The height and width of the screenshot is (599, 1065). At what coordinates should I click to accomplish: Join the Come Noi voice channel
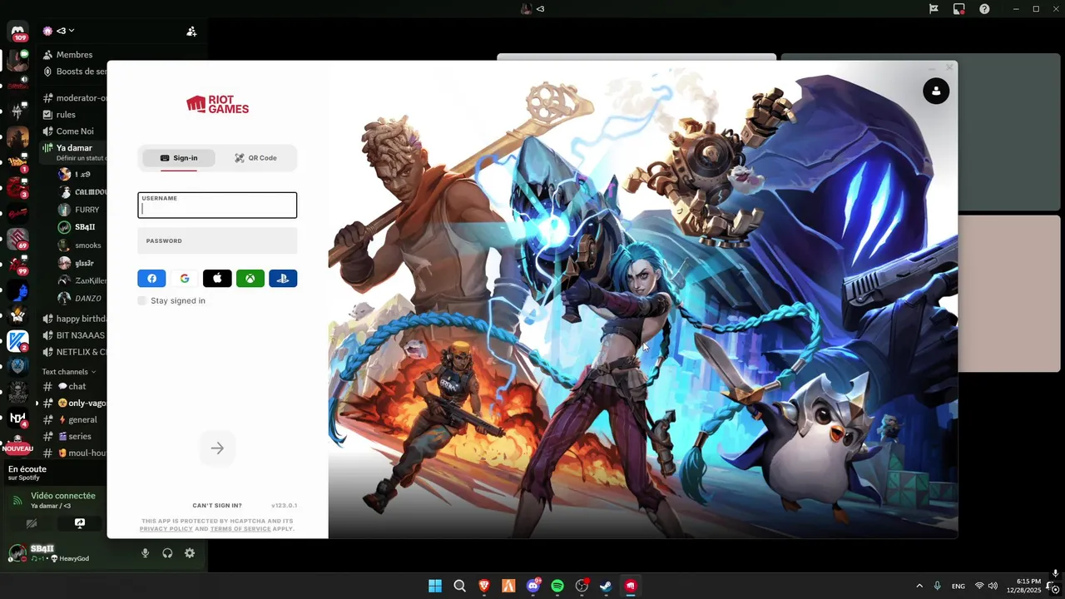click(73, 131)
